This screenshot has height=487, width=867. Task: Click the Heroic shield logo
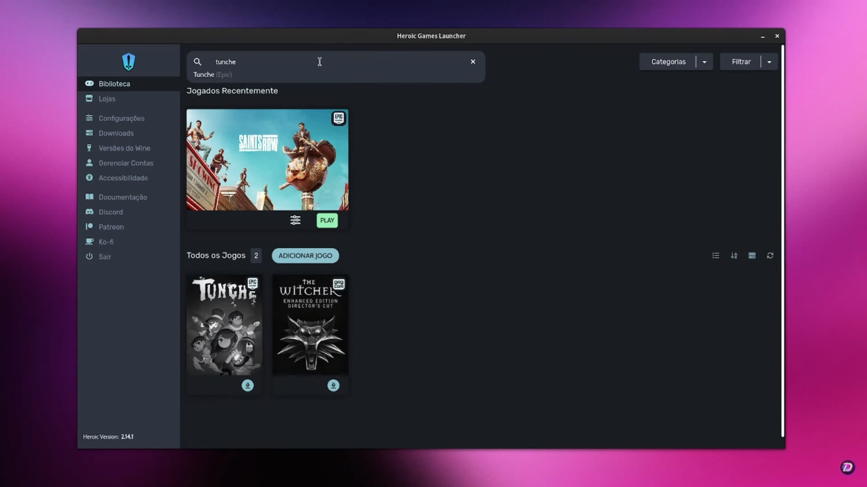coord(128,61)
